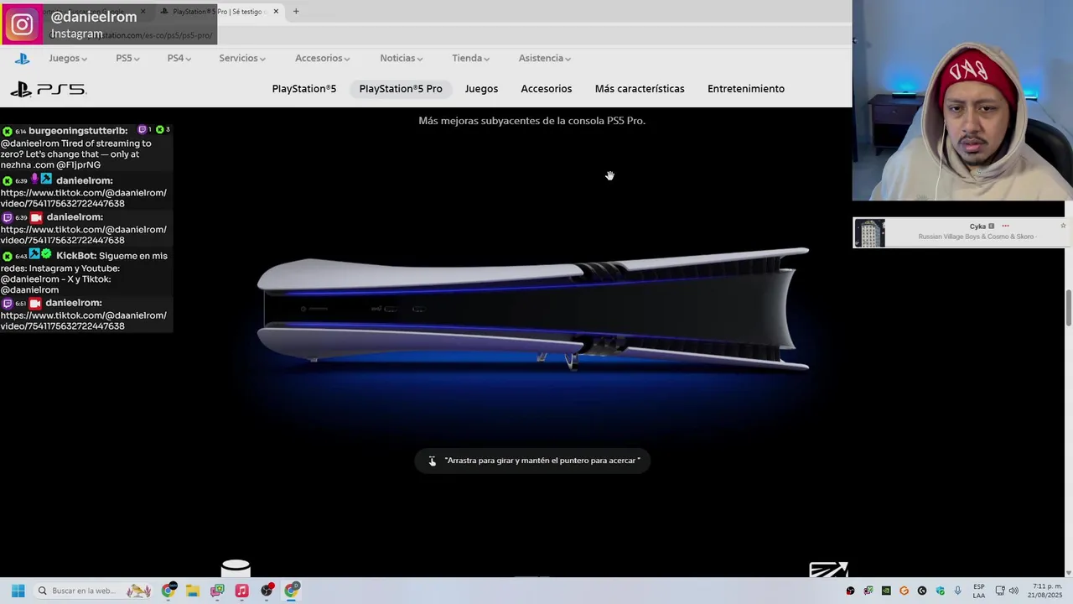Expand the PS5 dropdown in top navigation
Screen dimensions: 1073x604
coord(127,58)
